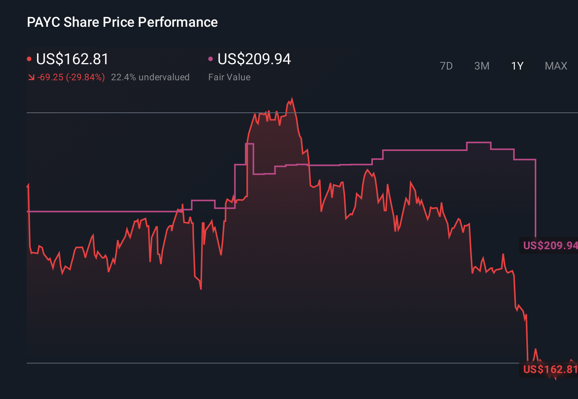
Task: Click the downward red arrow indicator
Action: (31, 77)
